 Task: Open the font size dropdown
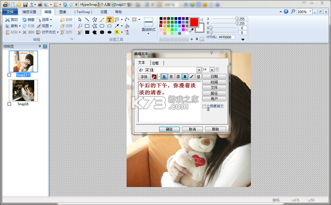pyautogui.click(x=212, y=69)
